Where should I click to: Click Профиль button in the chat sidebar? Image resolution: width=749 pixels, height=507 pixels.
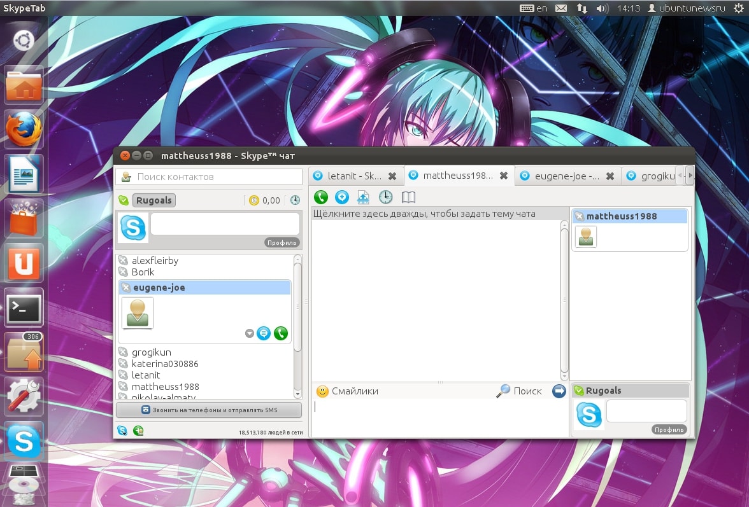[669, 430]
